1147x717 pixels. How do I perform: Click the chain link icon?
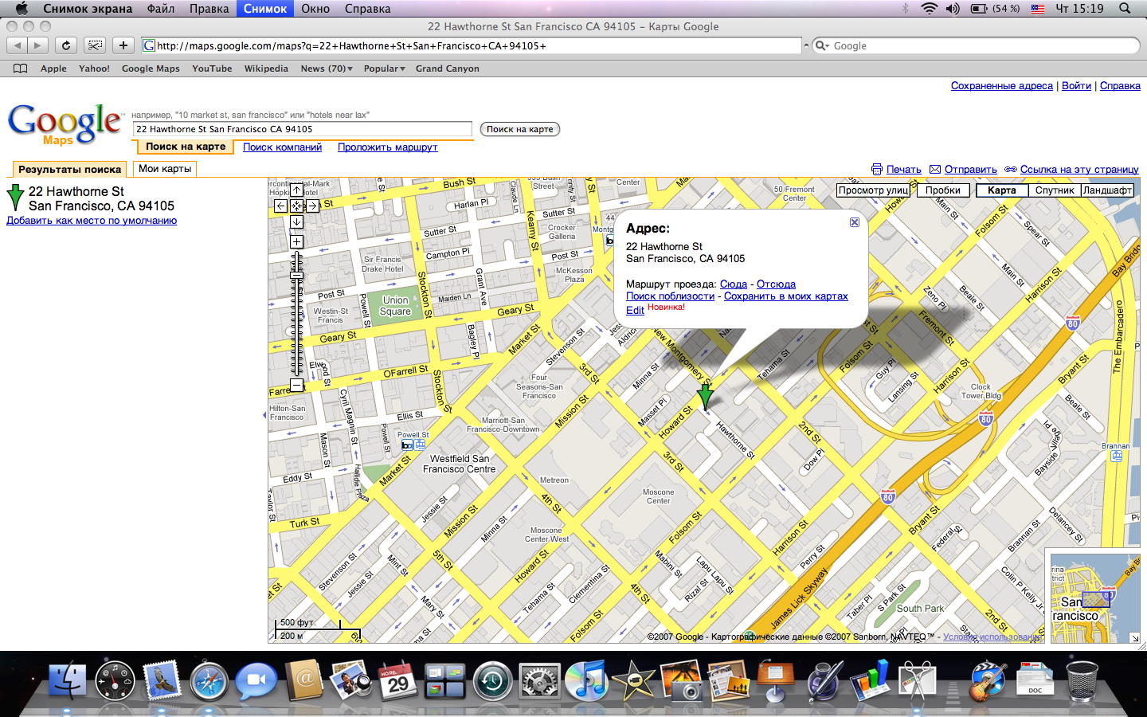[1011, 169]
